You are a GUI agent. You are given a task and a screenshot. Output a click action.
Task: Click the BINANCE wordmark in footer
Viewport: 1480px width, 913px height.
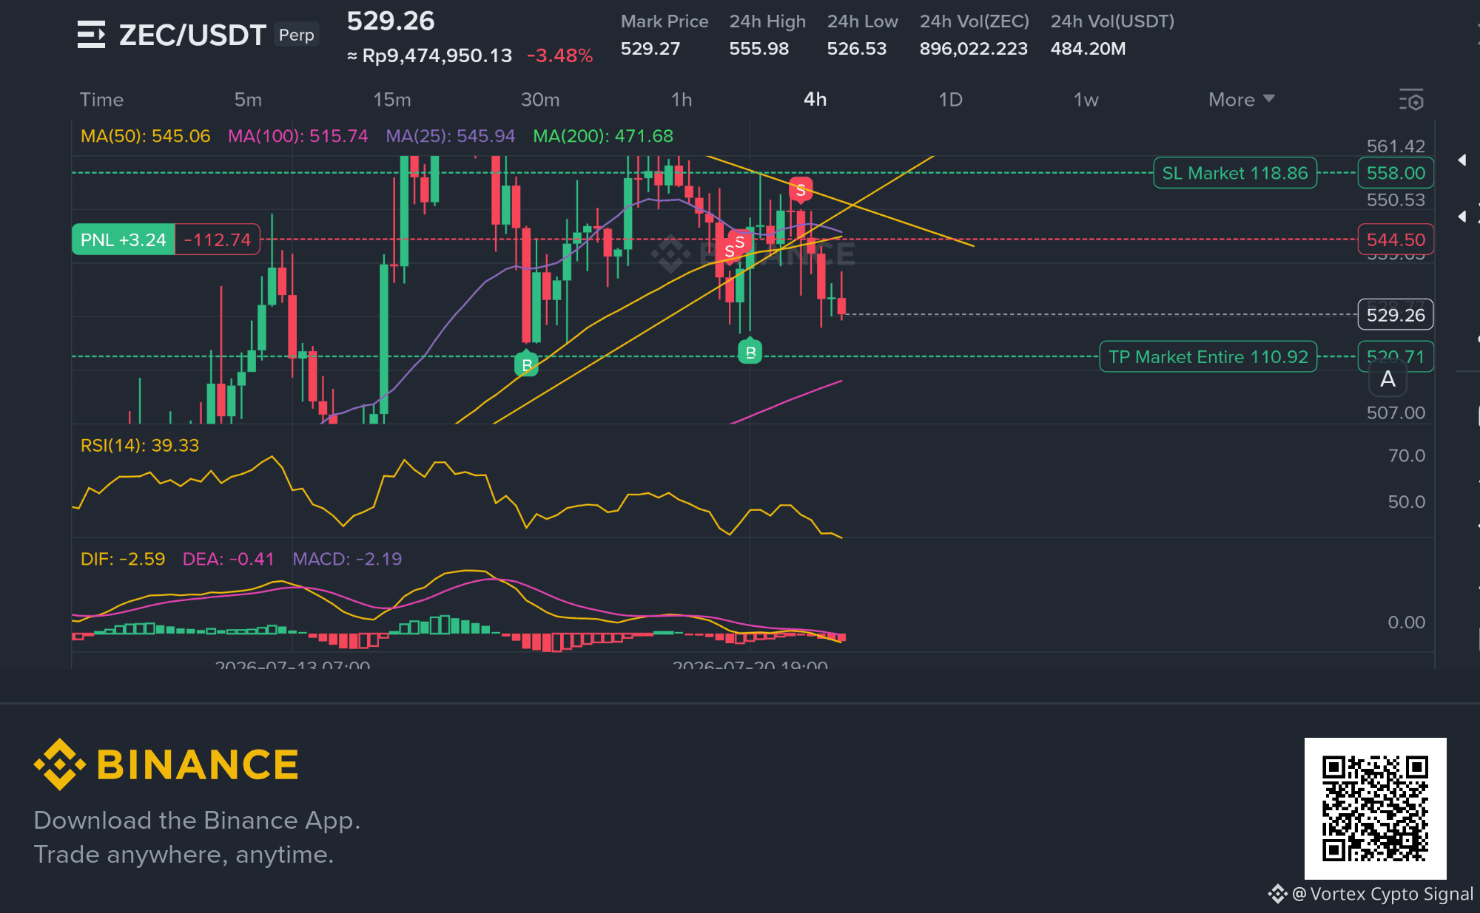(x=198, y=764)
